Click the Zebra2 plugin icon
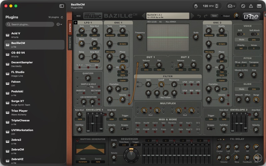Screen dimensions: 266x166 click(x=7, y=141)
